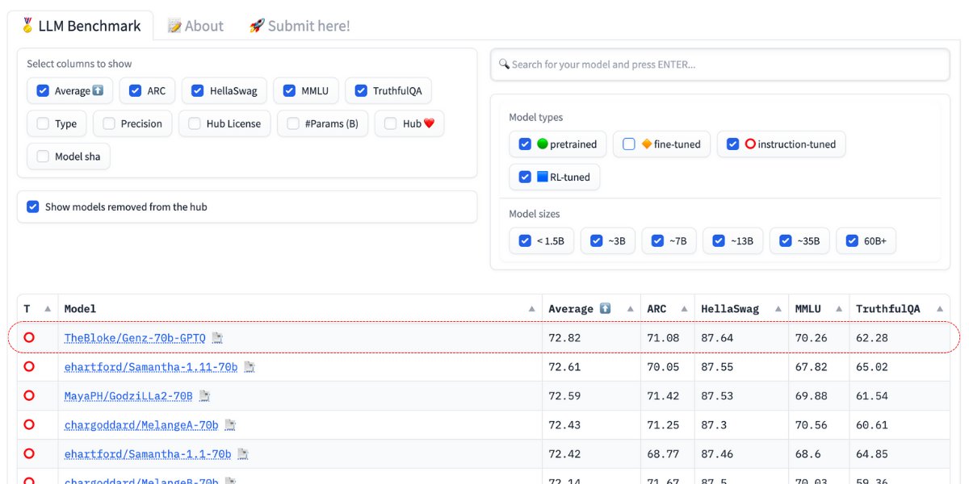Sort table by the TruthfulQA column header
This screenshot has height=484, width=969.
coord(900,309)
